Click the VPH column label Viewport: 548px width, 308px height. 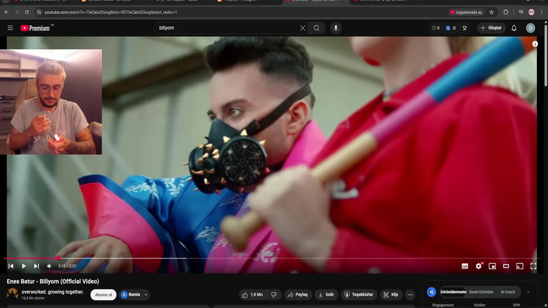(516, 305)
